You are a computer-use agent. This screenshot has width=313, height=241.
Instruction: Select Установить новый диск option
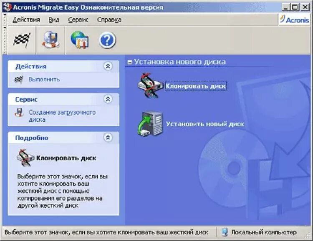point(205,124)
